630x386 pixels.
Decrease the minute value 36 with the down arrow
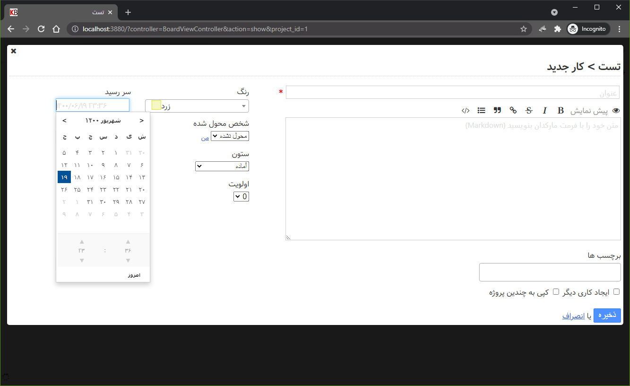(x=128, y=260)
